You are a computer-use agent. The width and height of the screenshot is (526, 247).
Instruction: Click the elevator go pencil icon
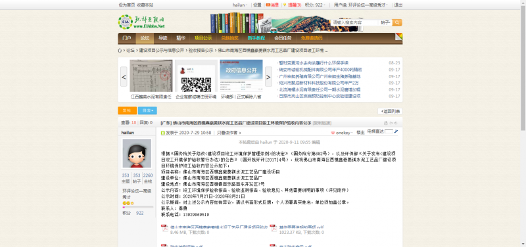coord(396,131)
